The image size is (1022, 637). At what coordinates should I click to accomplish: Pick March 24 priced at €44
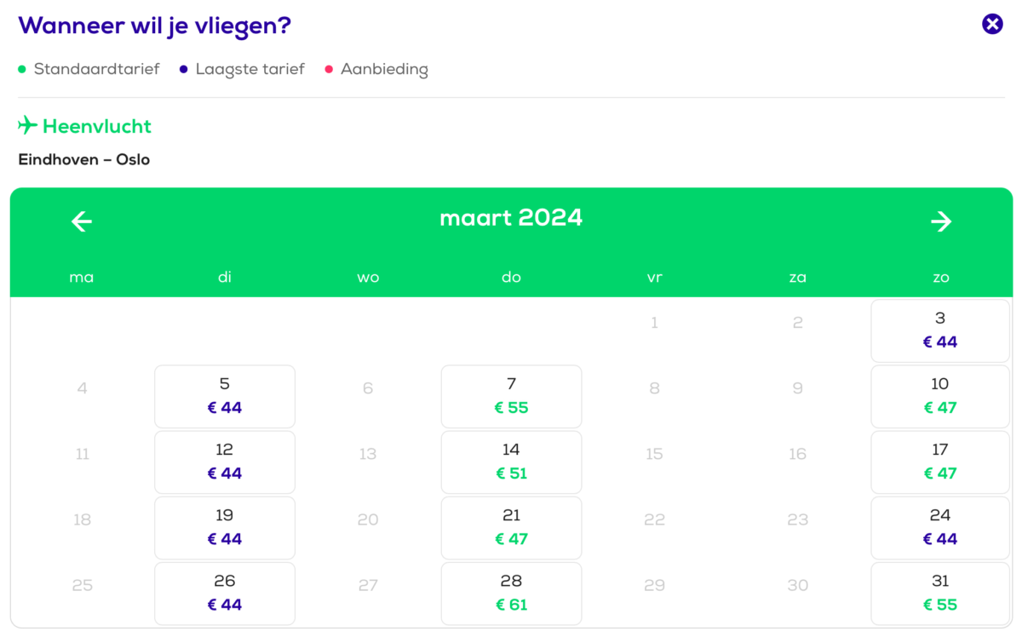click(940, 527)
